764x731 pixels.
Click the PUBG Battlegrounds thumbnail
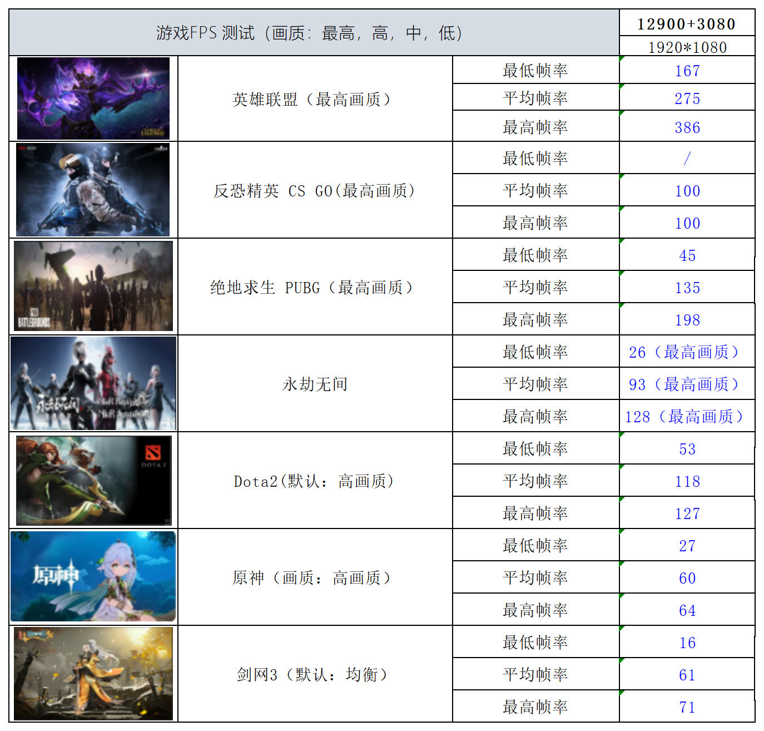(93, 286)
